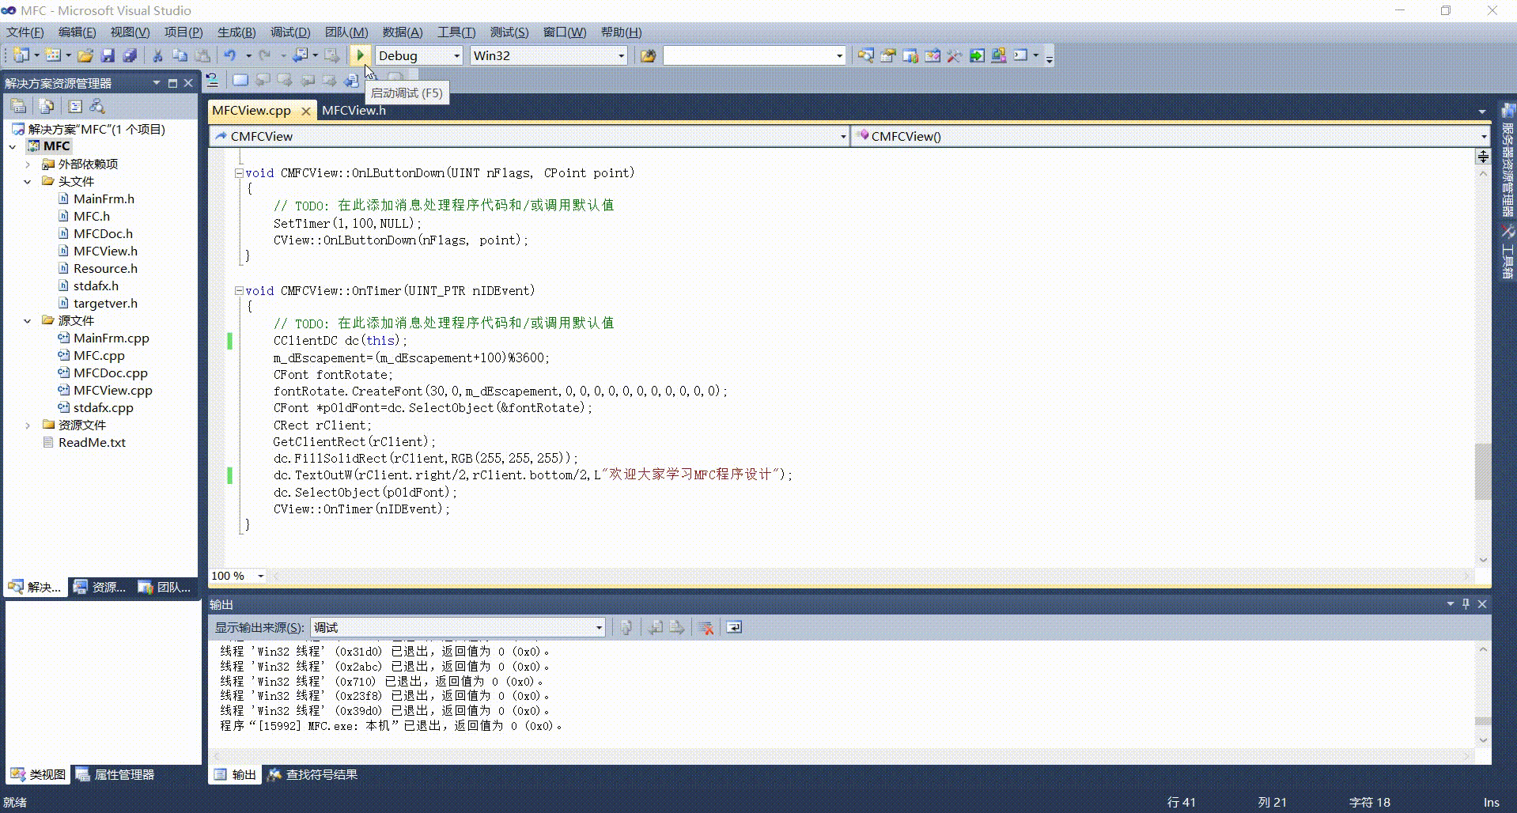
Task: Click the output window vertical scrollbar thumb
Action: click(x=1483, y=721)
